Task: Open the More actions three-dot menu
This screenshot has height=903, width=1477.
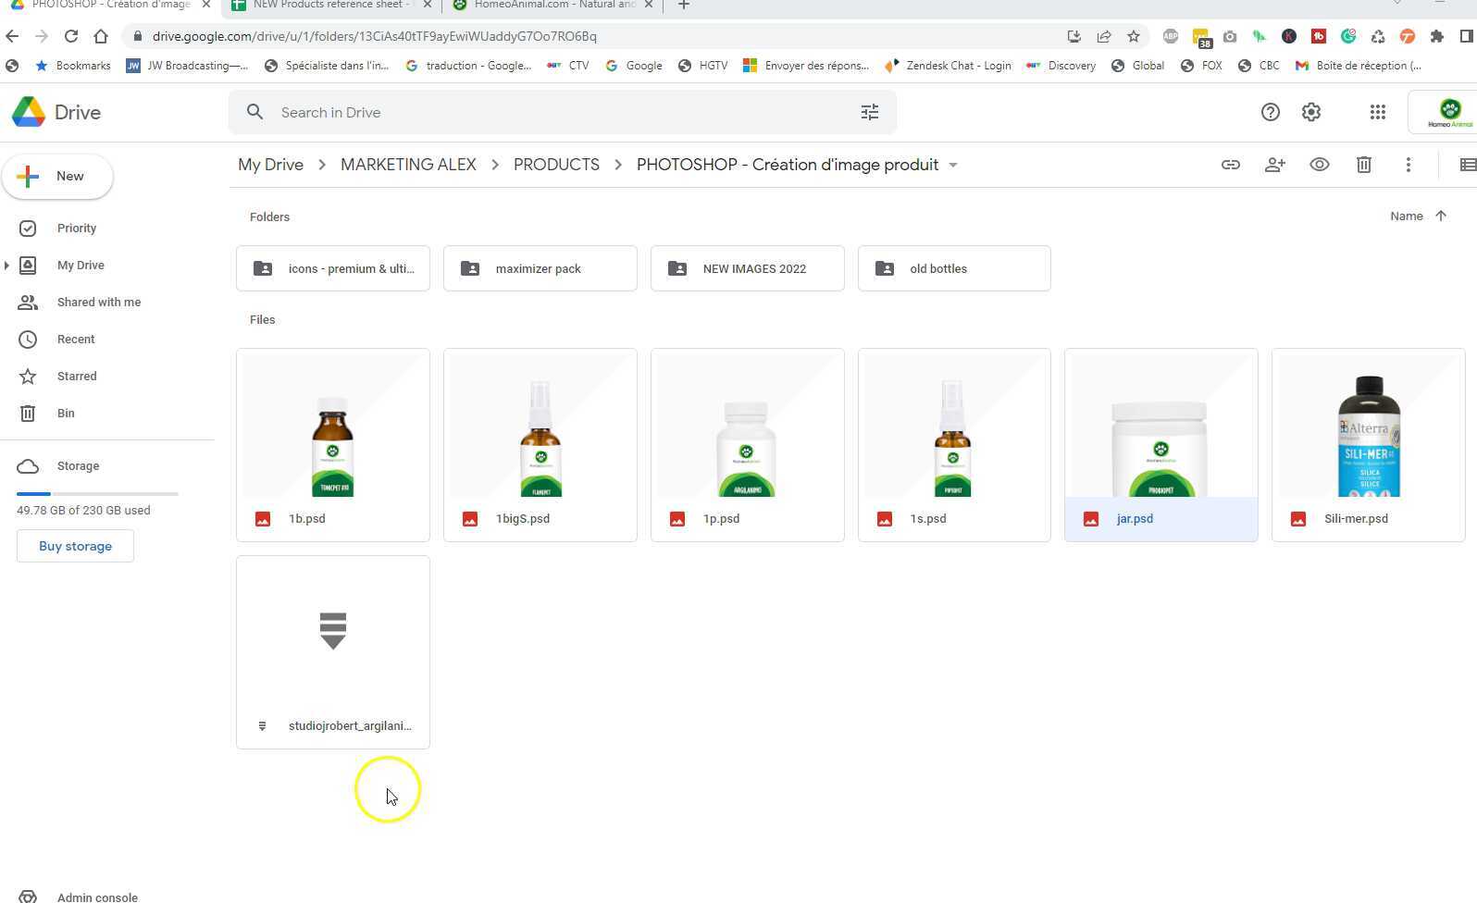Action: tap(1408, 165)
